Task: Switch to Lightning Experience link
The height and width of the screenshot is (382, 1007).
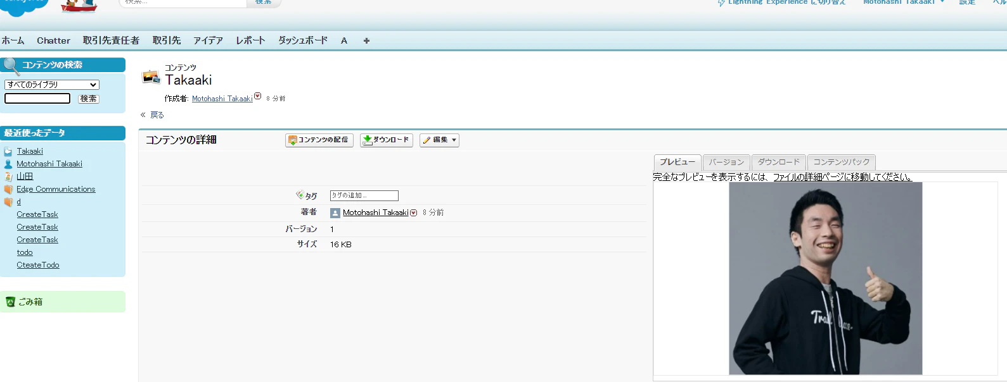Action: pos(786,3)
